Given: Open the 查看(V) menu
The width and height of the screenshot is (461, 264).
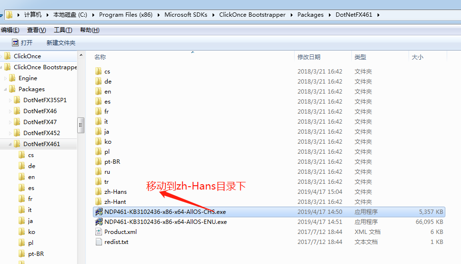Looking at the screenshot, I should click(x=37, y=30).
